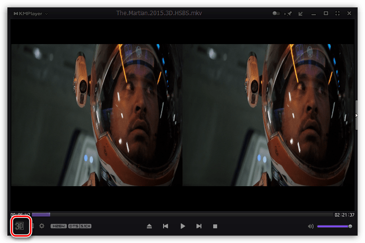Pin the window always on top
Viewport: 365px width, 243px height.
click(288, 14)
